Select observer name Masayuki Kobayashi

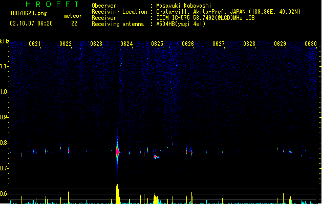(x=184, y=6)
